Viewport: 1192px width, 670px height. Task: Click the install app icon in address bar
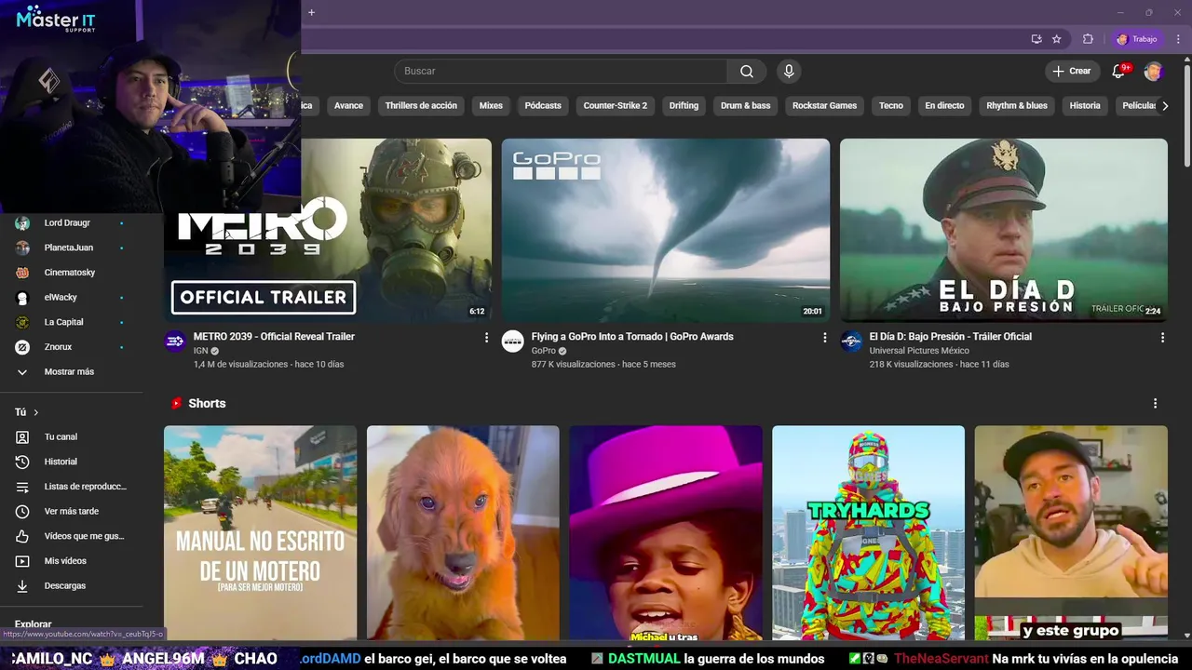(1036, 39)
